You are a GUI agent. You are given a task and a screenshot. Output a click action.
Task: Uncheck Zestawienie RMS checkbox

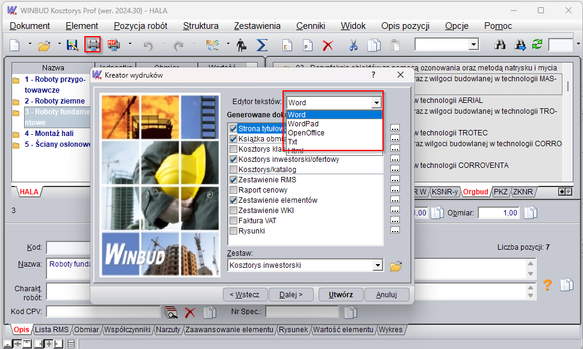tap(233, 180)
